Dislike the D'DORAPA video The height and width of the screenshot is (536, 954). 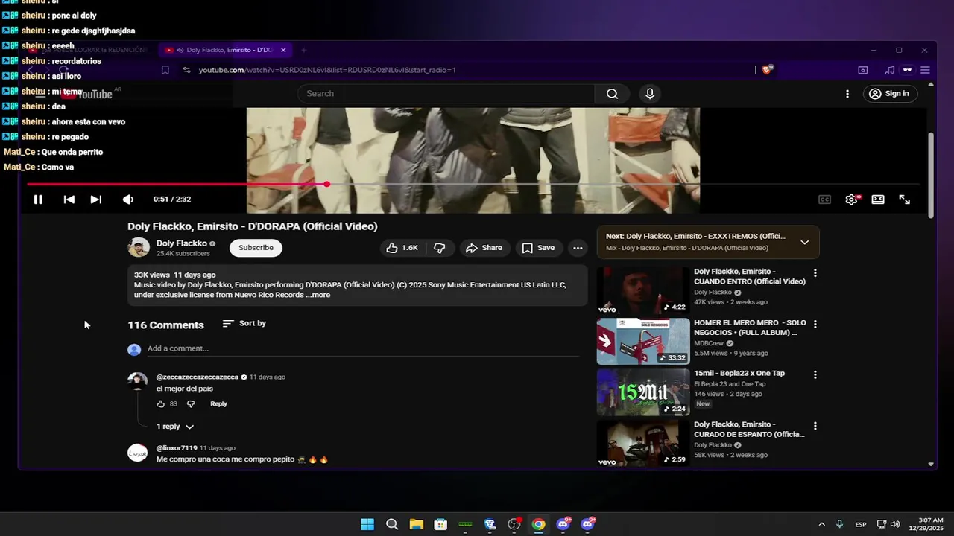point(440,248)
